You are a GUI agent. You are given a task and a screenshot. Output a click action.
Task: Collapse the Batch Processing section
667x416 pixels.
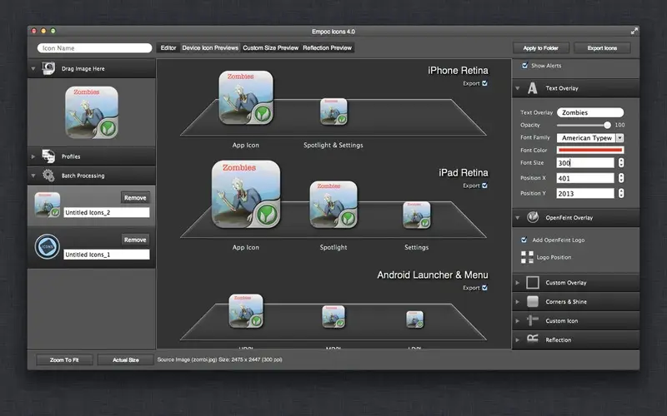point(33,176)
